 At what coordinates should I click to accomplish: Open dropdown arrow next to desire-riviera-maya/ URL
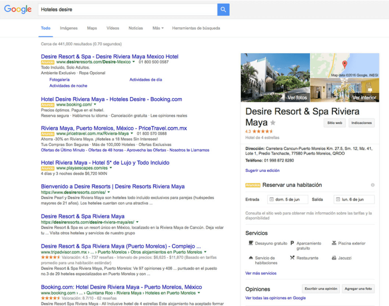point(137,222)
